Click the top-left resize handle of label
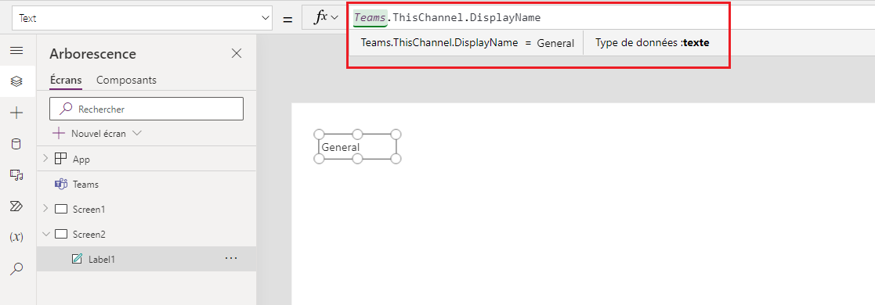Image resolution: width=875 pixels, height=305 pixels. coord(319,135)
